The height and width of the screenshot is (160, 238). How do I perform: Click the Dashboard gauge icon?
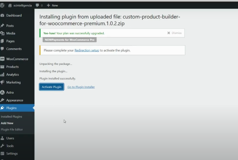click(x=2, y=15)
